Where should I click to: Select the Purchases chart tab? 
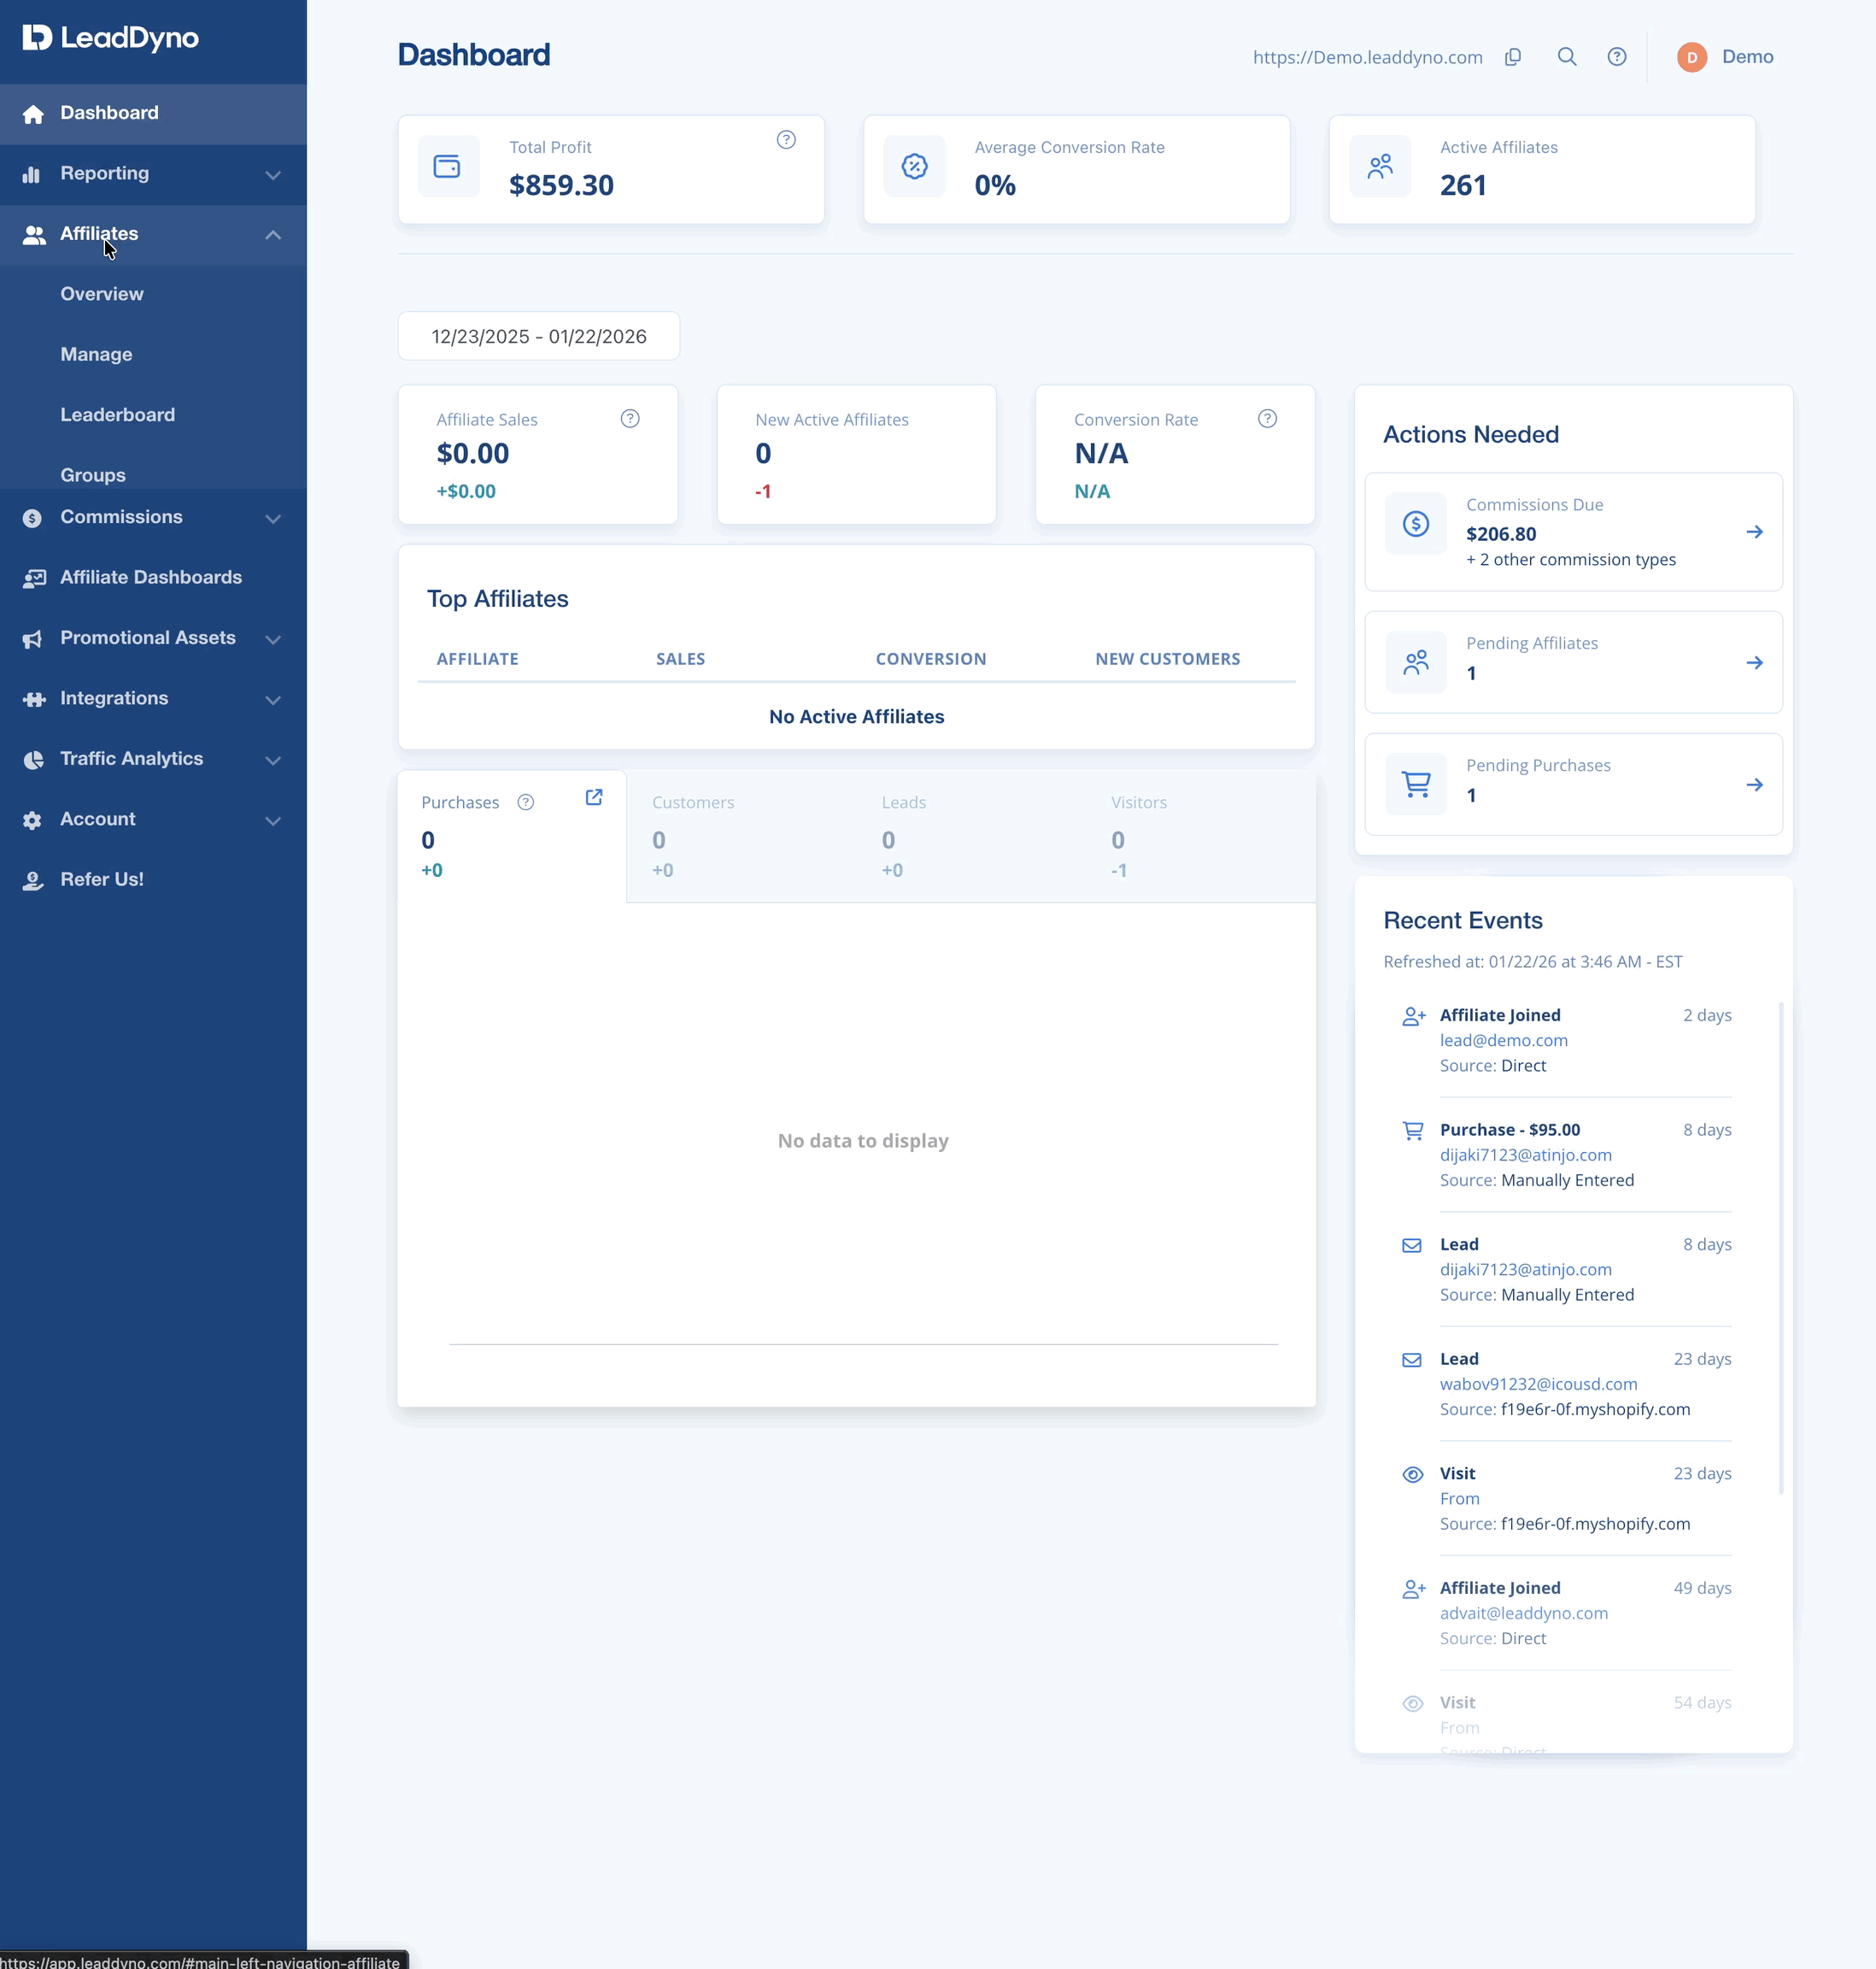pos(512,836)
